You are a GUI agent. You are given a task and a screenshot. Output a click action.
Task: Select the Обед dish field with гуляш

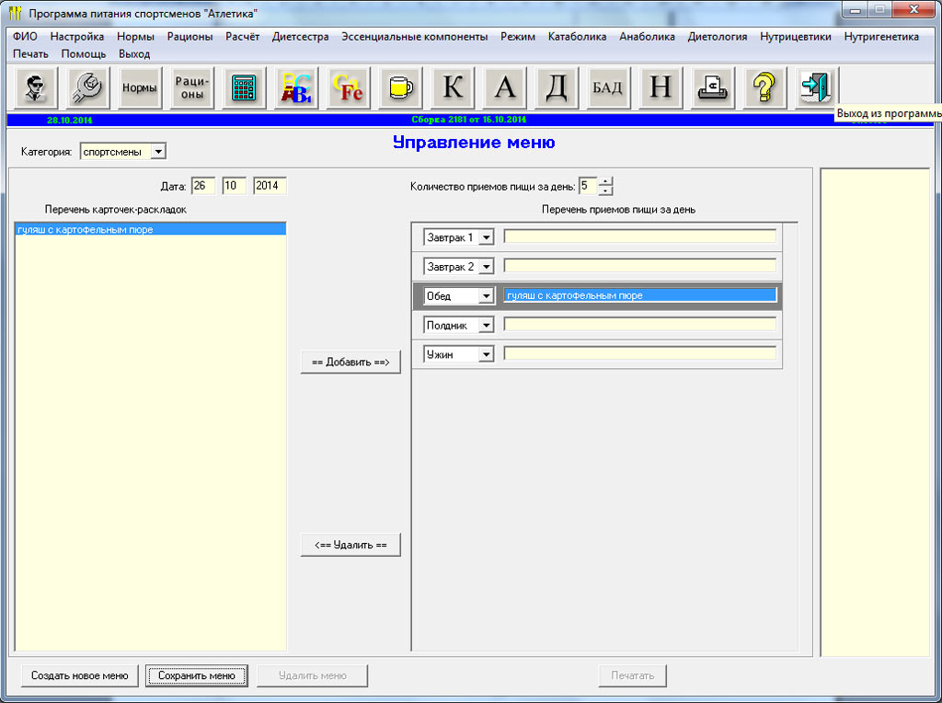tap(640, 295)
